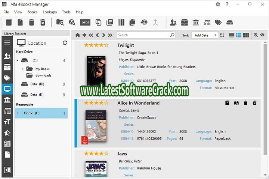
Task: Click the trash Delete book toolbar icon
Action: click(31, 22)
